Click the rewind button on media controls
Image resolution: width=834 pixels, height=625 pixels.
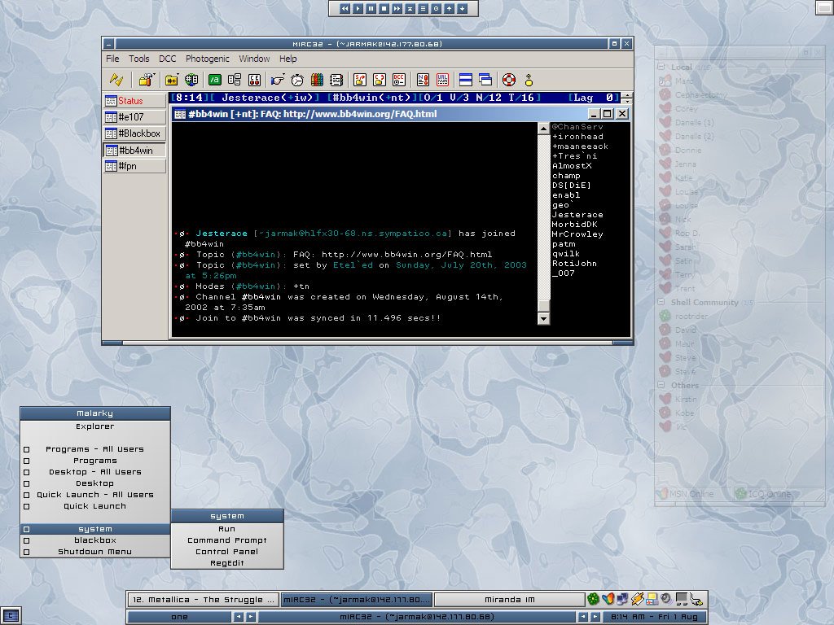click(x=345, y=8)
